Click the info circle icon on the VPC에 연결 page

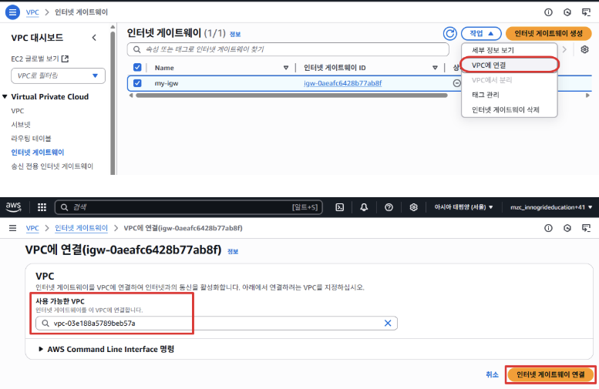coord(548,228)
